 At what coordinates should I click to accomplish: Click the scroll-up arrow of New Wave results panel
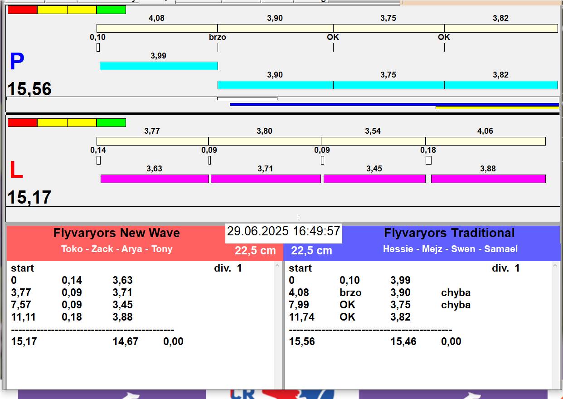click(278, 266)
